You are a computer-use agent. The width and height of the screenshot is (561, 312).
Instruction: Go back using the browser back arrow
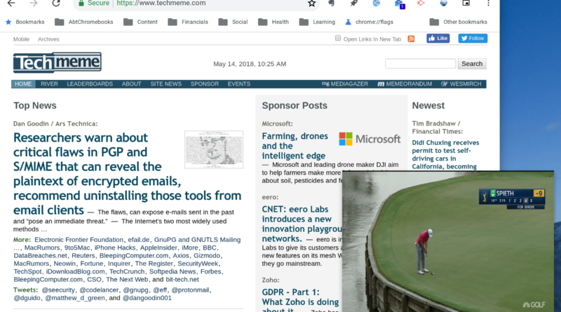coord(11,4)
